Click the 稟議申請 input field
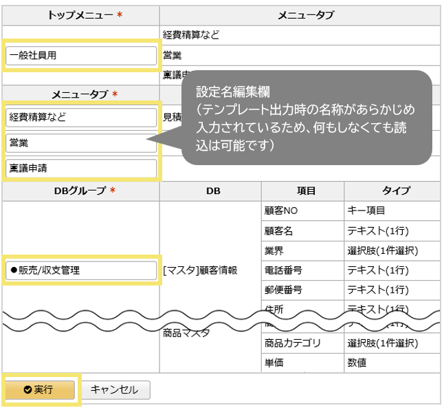444x408 pixels. coord(81,167)
